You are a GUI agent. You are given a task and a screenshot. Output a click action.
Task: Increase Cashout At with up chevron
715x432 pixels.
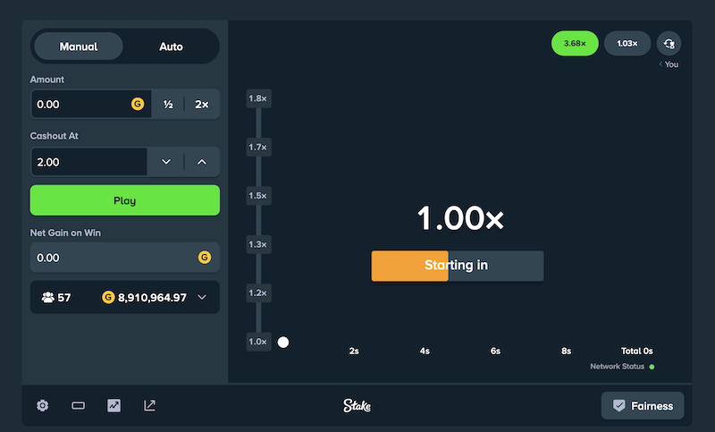click(202, 162)
